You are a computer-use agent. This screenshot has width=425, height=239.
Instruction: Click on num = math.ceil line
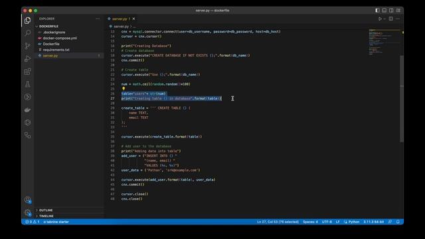[155, 84]
